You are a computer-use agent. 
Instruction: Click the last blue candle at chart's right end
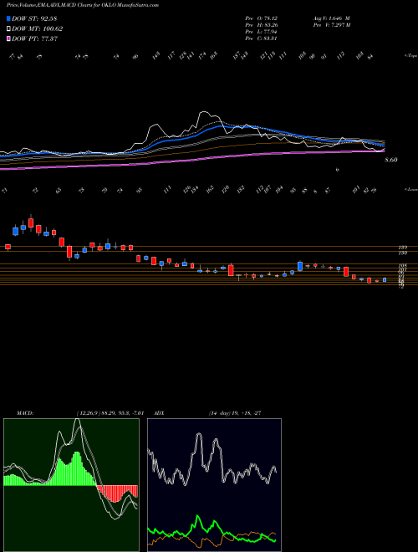coord(385,280)
